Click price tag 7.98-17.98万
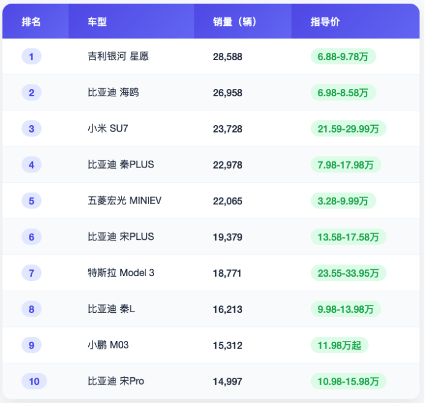Viewport: 425px width, 403px height. (x=346, y=164)
